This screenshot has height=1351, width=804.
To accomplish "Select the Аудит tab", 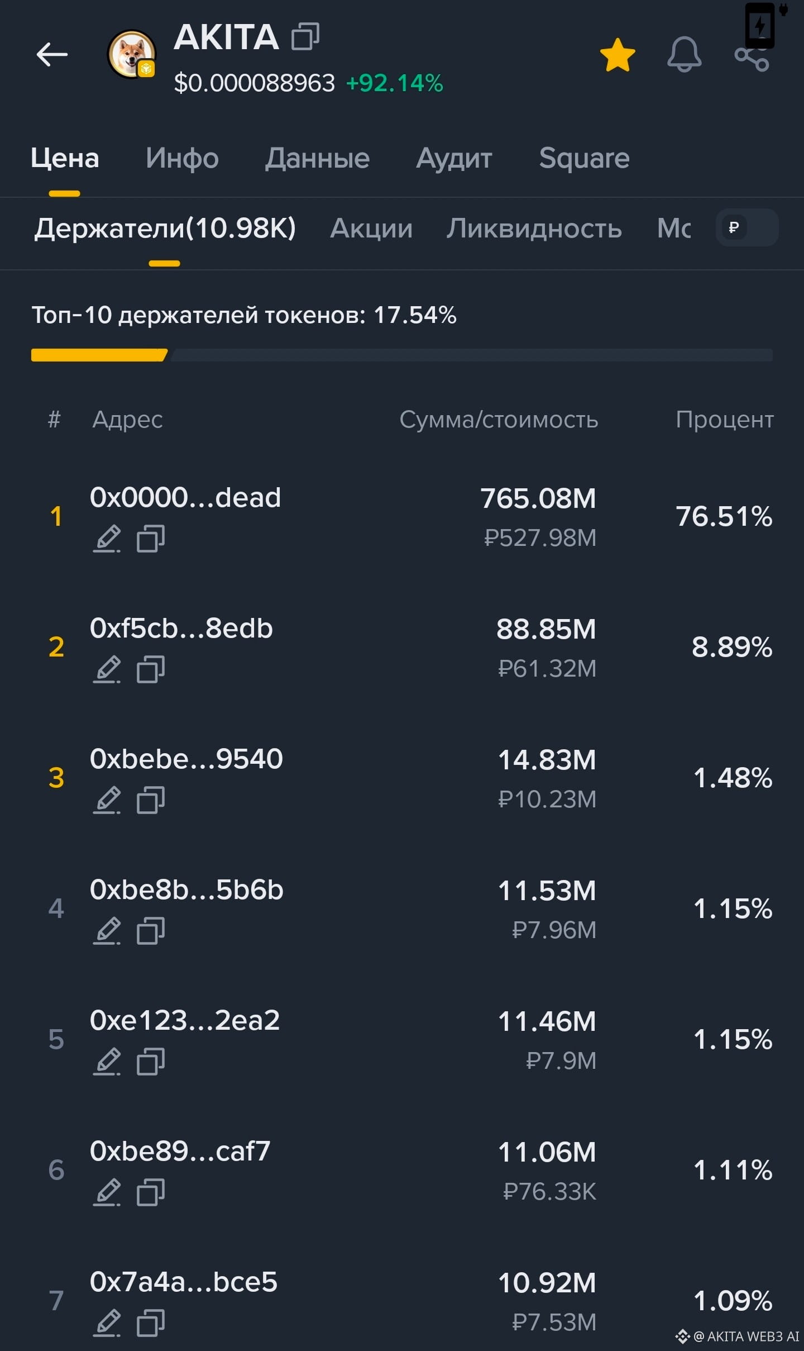I will click(x=454, y=158).
